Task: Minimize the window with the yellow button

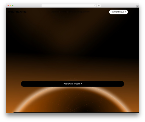Action: (10, 6)
